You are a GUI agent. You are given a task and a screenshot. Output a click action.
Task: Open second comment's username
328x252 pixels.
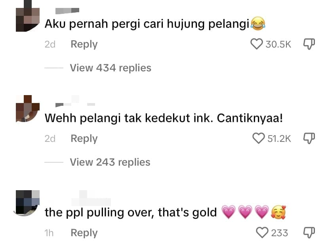[x=75, y=101]
